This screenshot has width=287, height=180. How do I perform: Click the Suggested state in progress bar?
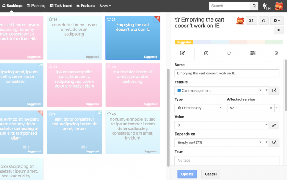click(x=184, y=42)
